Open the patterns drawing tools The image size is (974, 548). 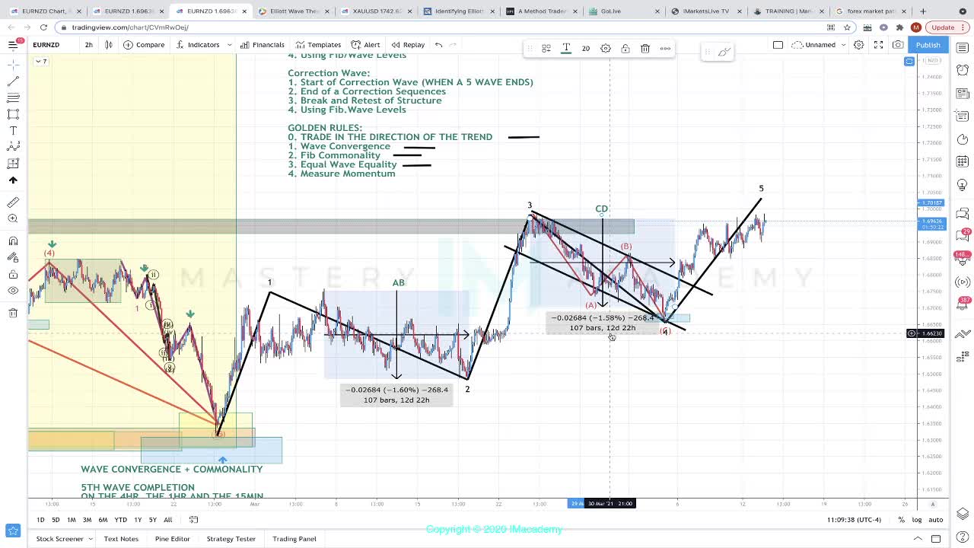13,148
